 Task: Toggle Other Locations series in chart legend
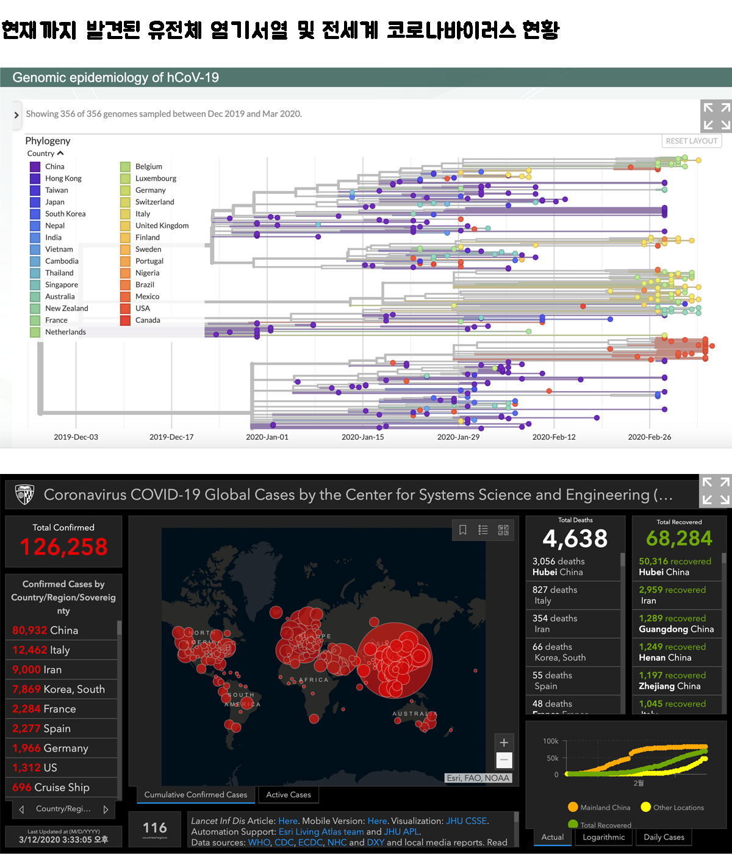pyautogui.click(x=672, y=807)
